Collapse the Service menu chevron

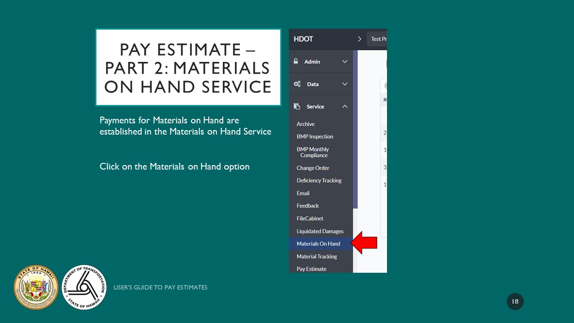point(345,106)
